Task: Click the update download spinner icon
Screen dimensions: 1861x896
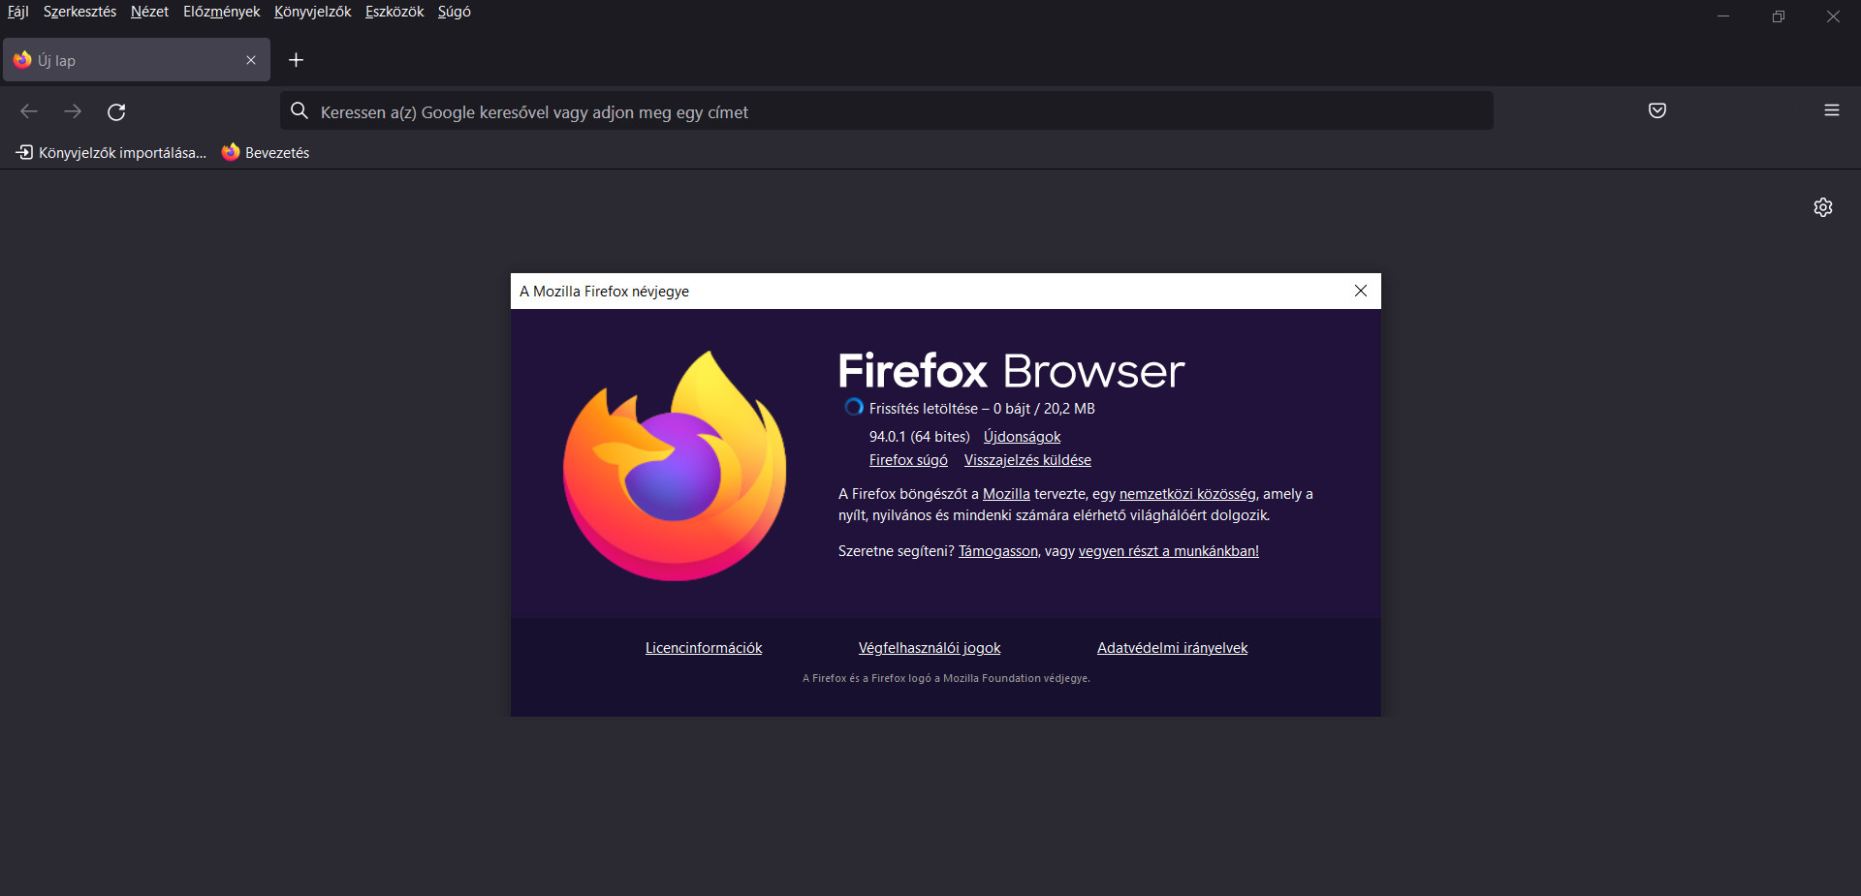Action: (x=853, y=408)
